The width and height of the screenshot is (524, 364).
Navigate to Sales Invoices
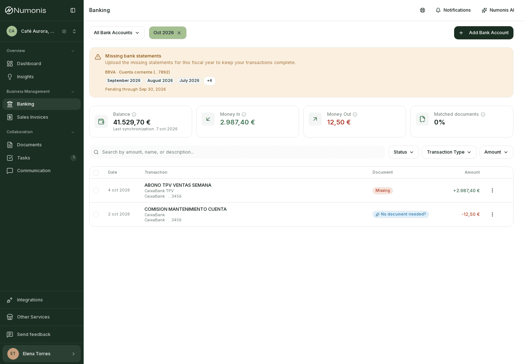coord(41,117)
